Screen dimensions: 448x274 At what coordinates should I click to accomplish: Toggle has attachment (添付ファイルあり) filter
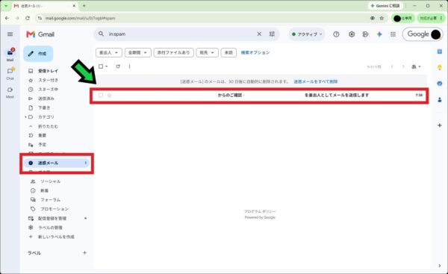click(x=174, y=52)
